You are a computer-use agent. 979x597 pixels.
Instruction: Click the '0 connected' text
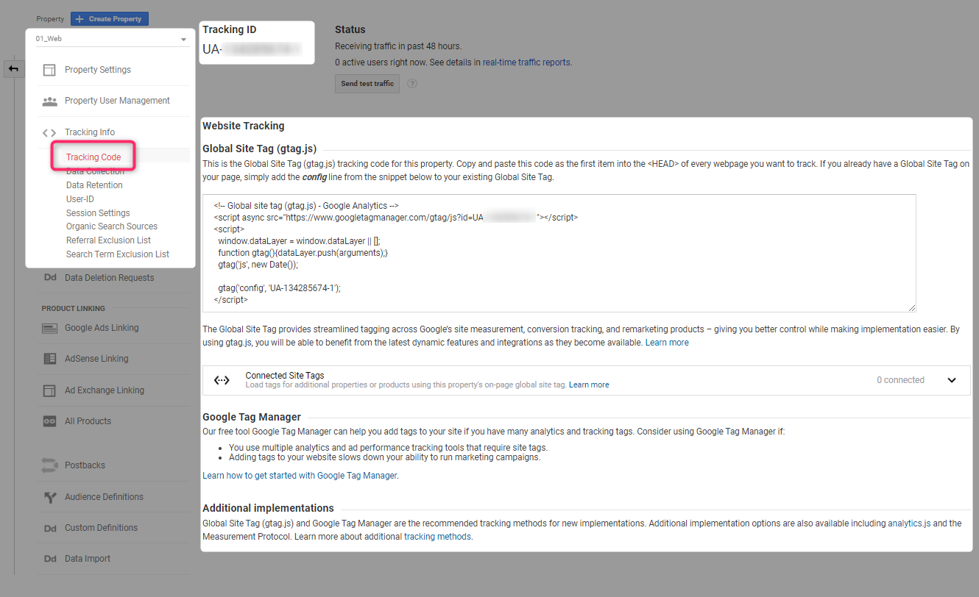pyautogui.click(x=900, y=380)
